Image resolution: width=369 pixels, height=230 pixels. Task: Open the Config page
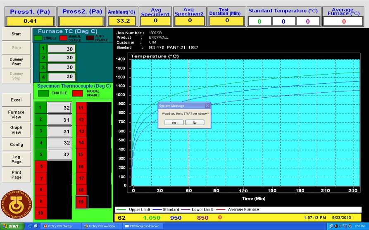coord(16,145)
